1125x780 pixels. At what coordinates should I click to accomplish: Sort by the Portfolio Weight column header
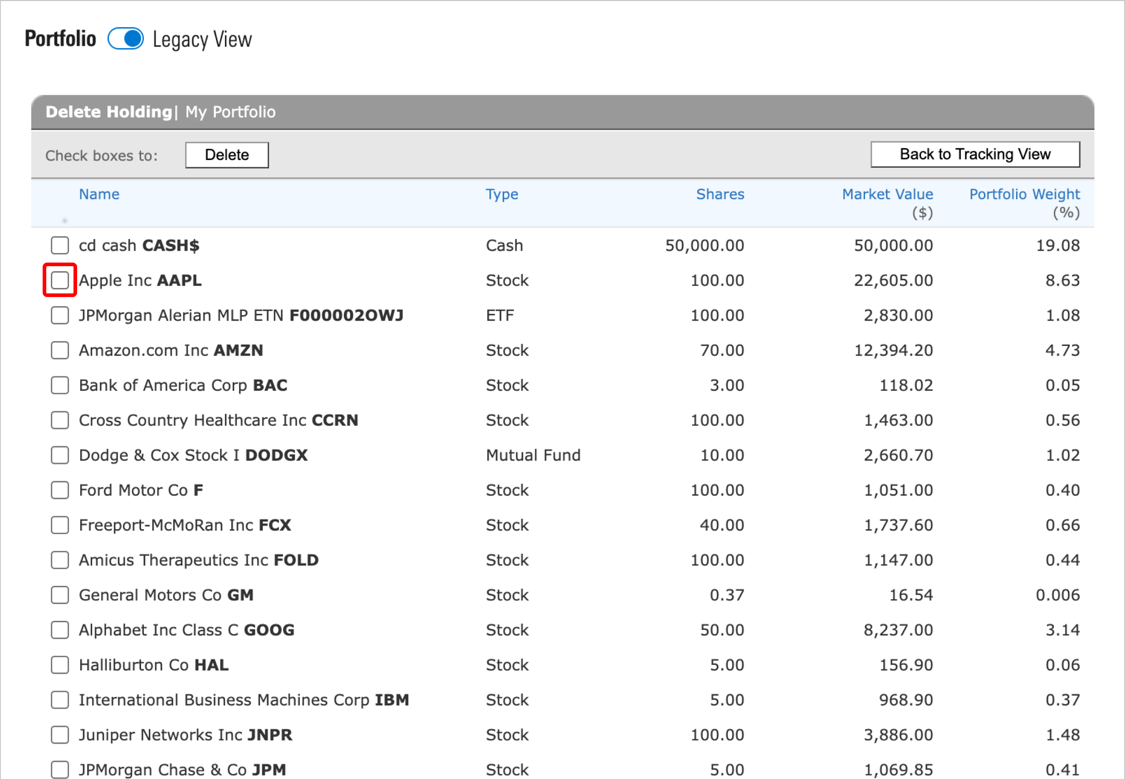[1024, 194]
